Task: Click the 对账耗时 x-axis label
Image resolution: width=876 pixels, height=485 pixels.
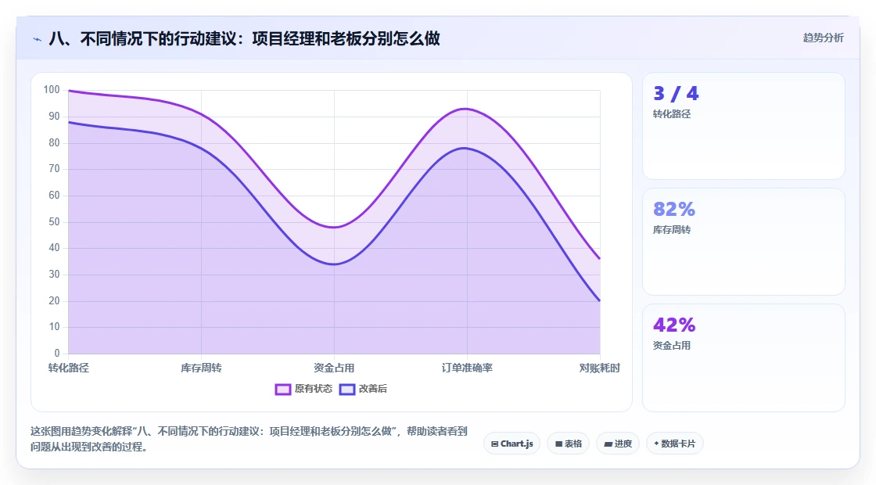Action: pyautogui.click(x=599, y=368)
